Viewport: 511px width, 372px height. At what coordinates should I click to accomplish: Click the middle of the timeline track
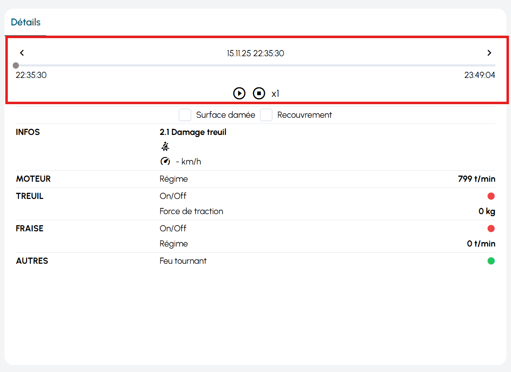click(255, 65)
